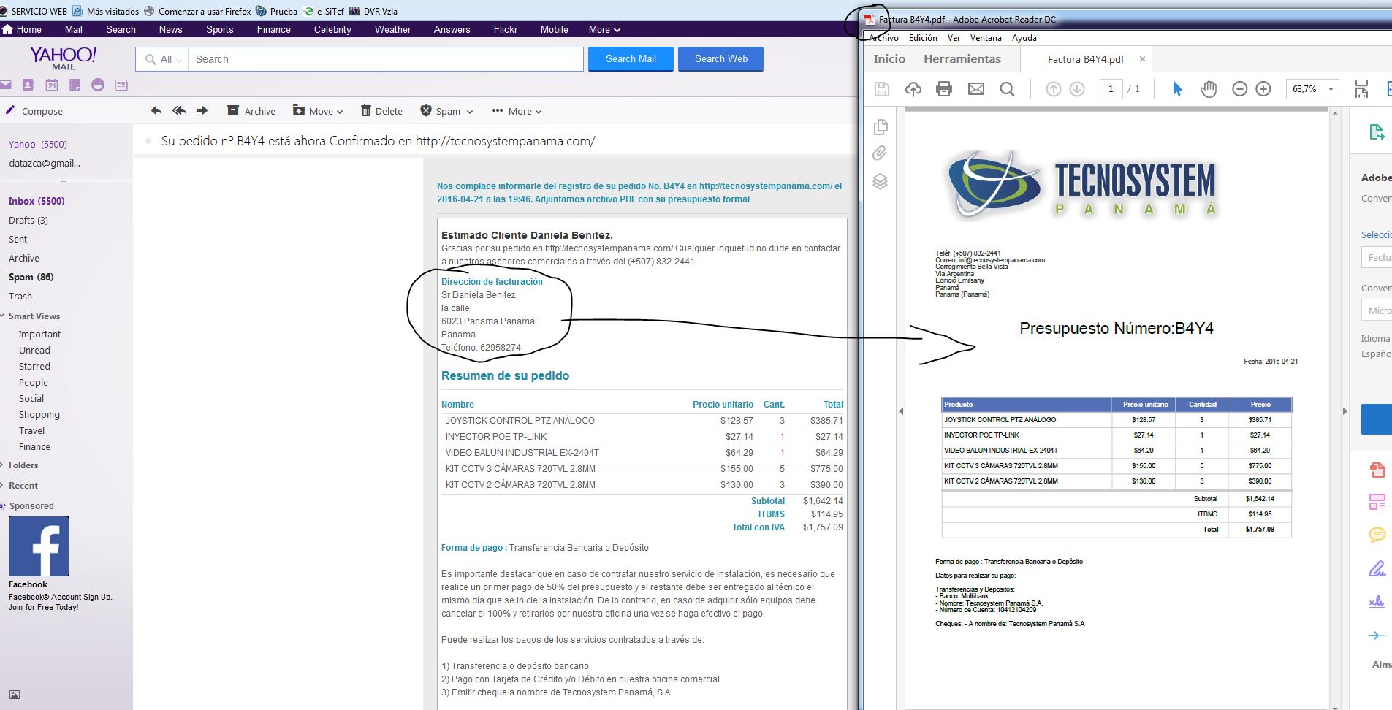Expand the Recent section in sidebar
1392x710 pixels.
3,485
